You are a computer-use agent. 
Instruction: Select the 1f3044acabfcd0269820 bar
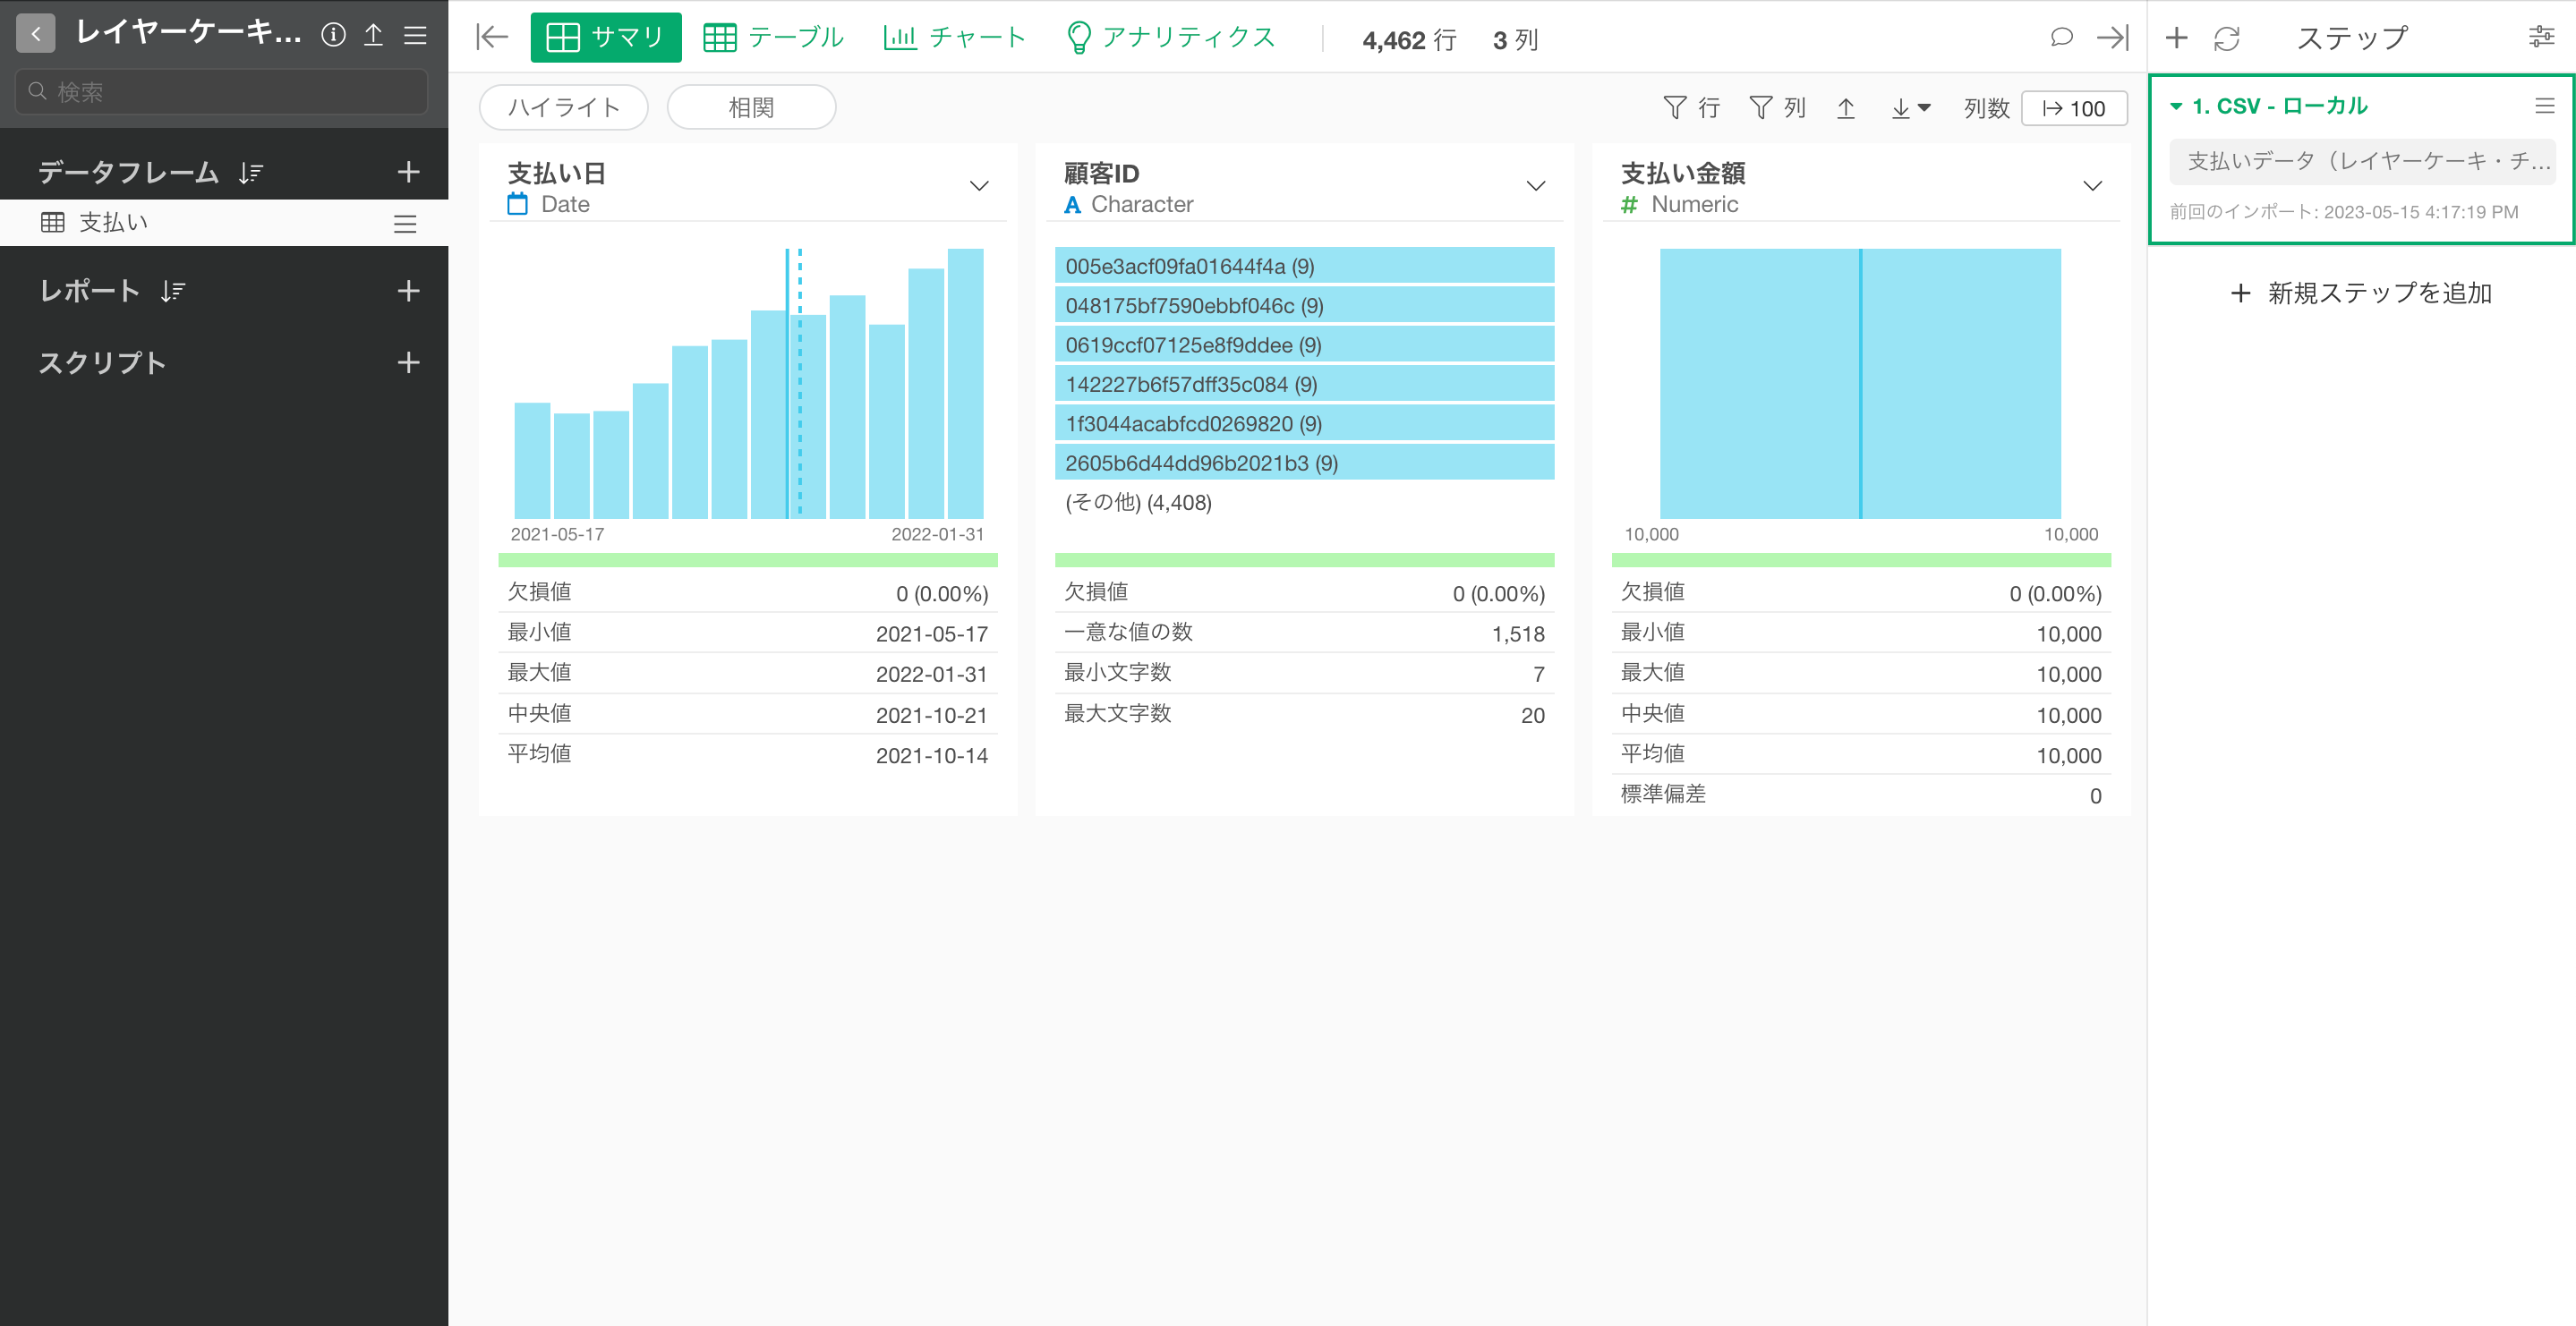pos(1304,423)
